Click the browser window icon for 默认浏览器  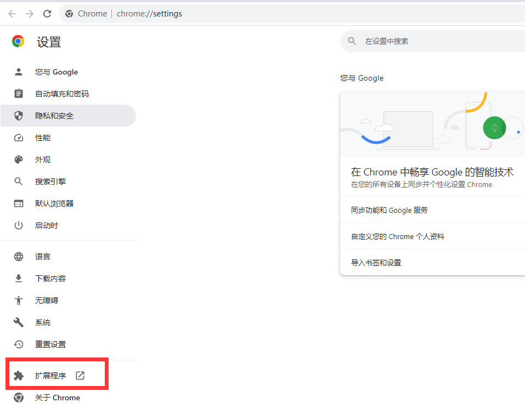19,203
